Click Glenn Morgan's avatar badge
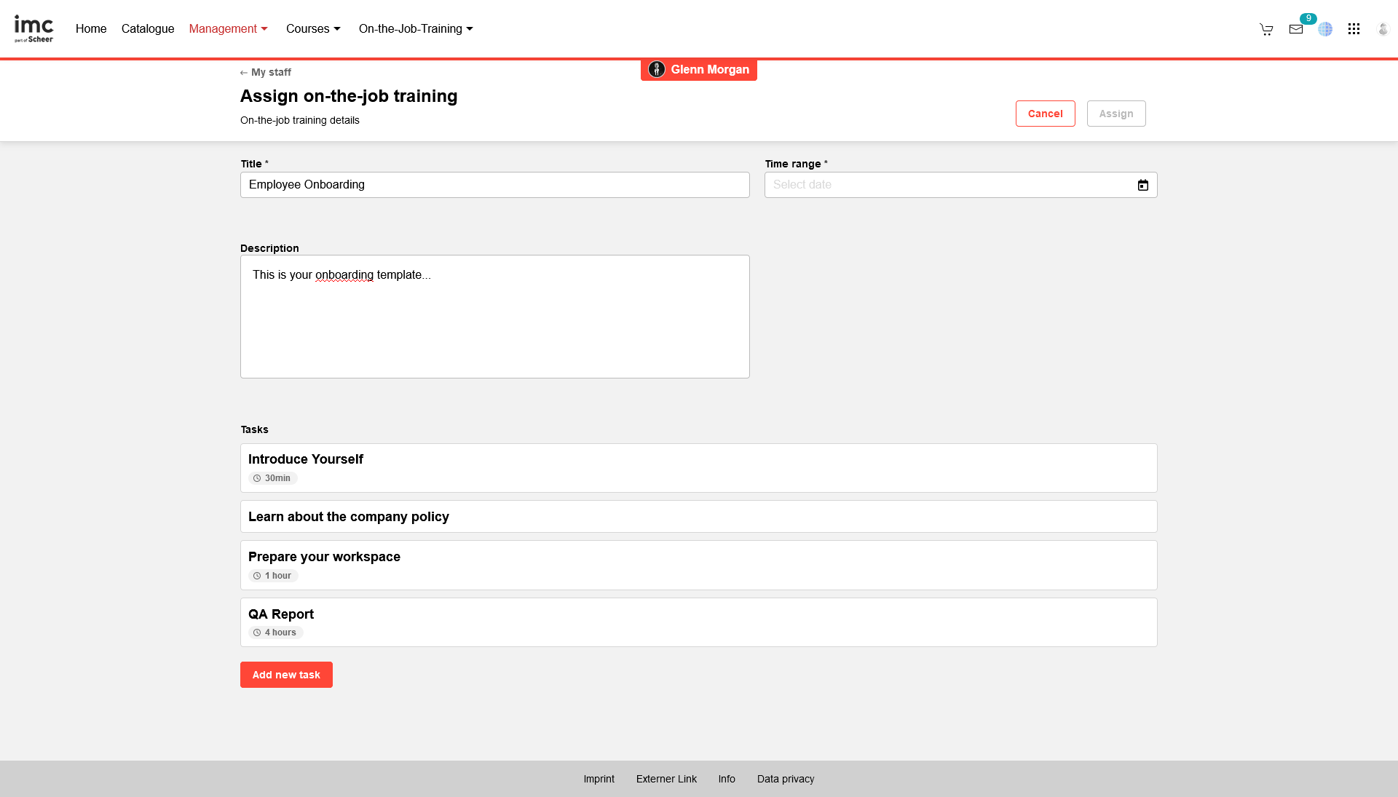This screenshot has width=1398, height=797. pos(657,69)
